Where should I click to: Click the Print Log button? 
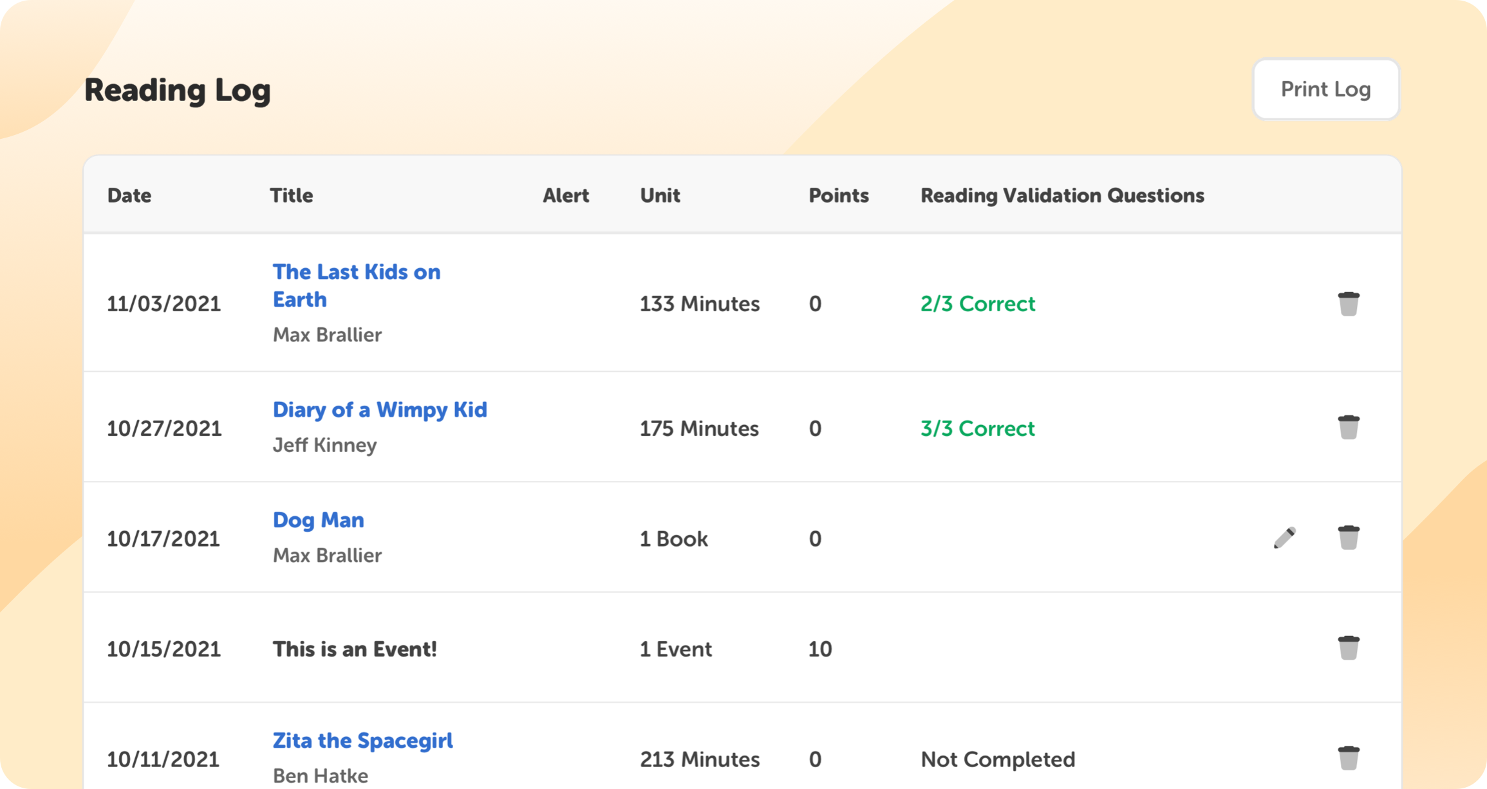click(1325, 89)
